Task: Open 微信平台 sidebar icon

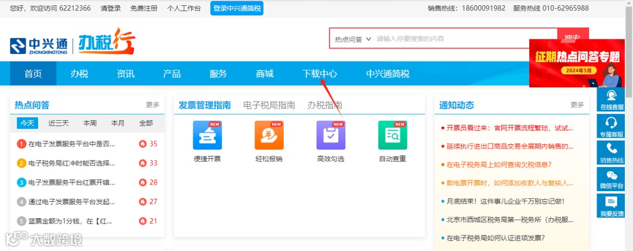Action: [611, 179]
